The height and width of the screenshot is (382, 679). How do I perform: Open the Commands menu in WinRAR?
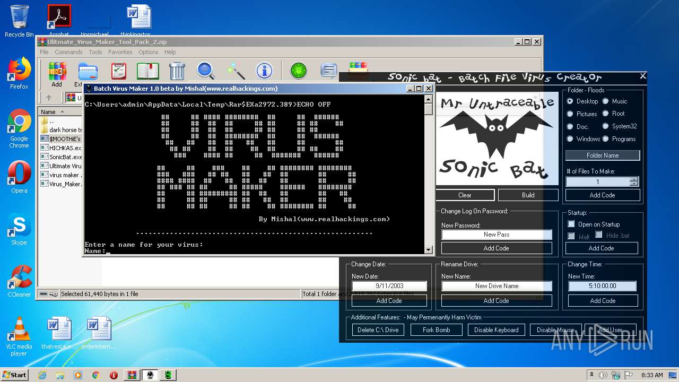point(68,52)
